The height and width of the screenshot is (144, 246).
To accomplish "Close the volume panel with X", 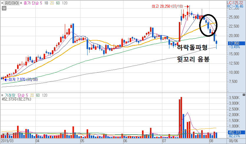I will [244, 95].
